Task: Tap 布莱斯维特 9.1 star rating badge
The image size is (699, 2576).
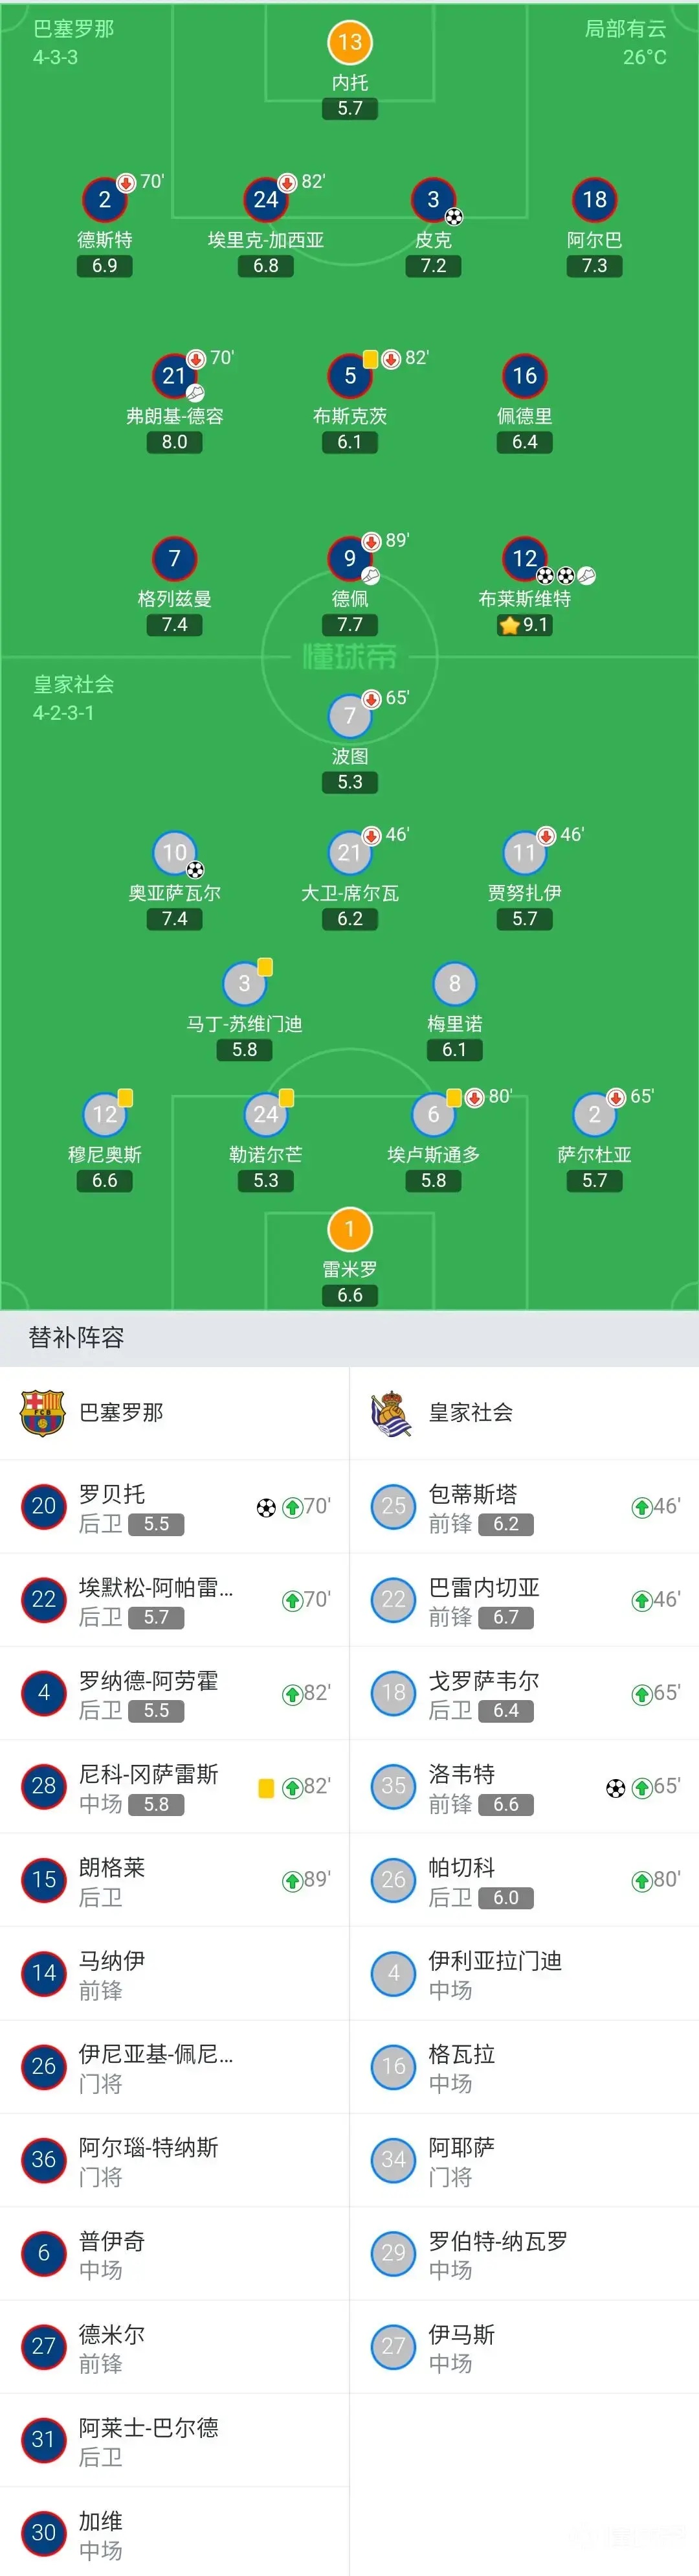Action: [524, 625]
